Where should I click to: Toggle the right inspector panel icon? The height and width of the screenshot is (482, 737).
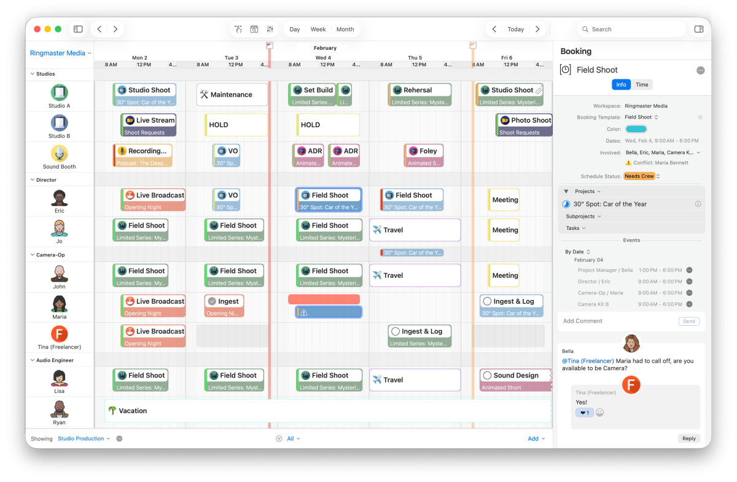coord(699,29)
